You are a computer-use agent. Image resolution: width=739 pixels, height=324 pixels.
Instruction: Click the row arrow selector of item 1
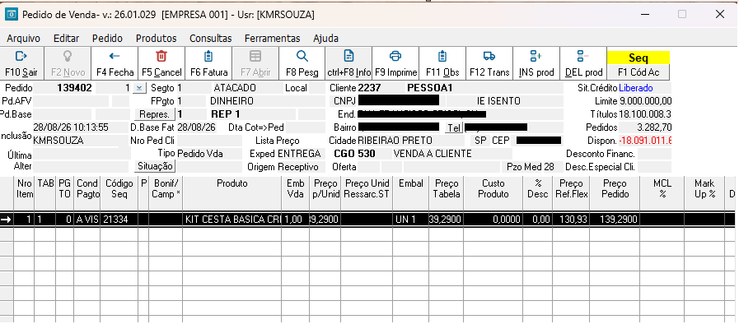tap(7, 219)
